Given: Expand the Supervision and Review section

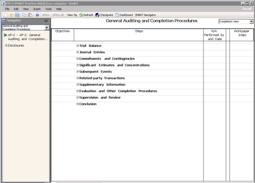Looking at the screenshot, I should click(78, 97).
